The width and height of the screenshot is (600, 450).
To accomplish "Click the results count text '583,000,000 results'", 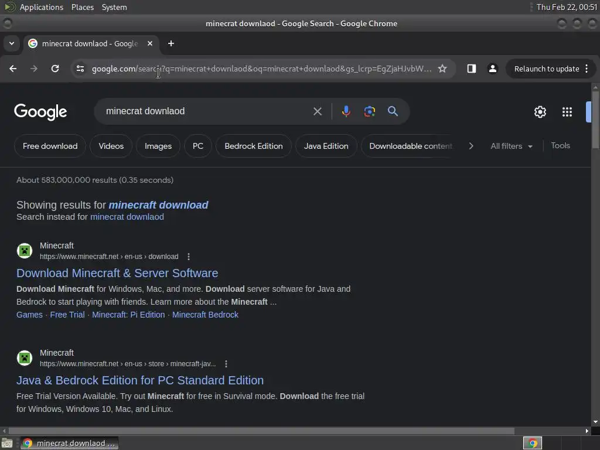I will (x=79, y=180).
